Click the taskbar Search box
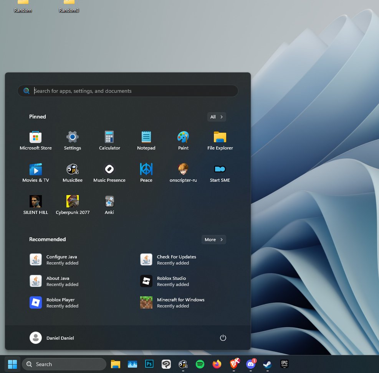379x373 pixels. click(x=64, y=364)
